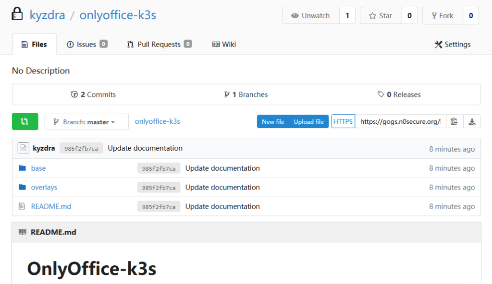The height and width of the screenshot is (284, 492).
Task: Click Update documentation message in overlays row
Action: pyautogui.click(x=222, y=188)
